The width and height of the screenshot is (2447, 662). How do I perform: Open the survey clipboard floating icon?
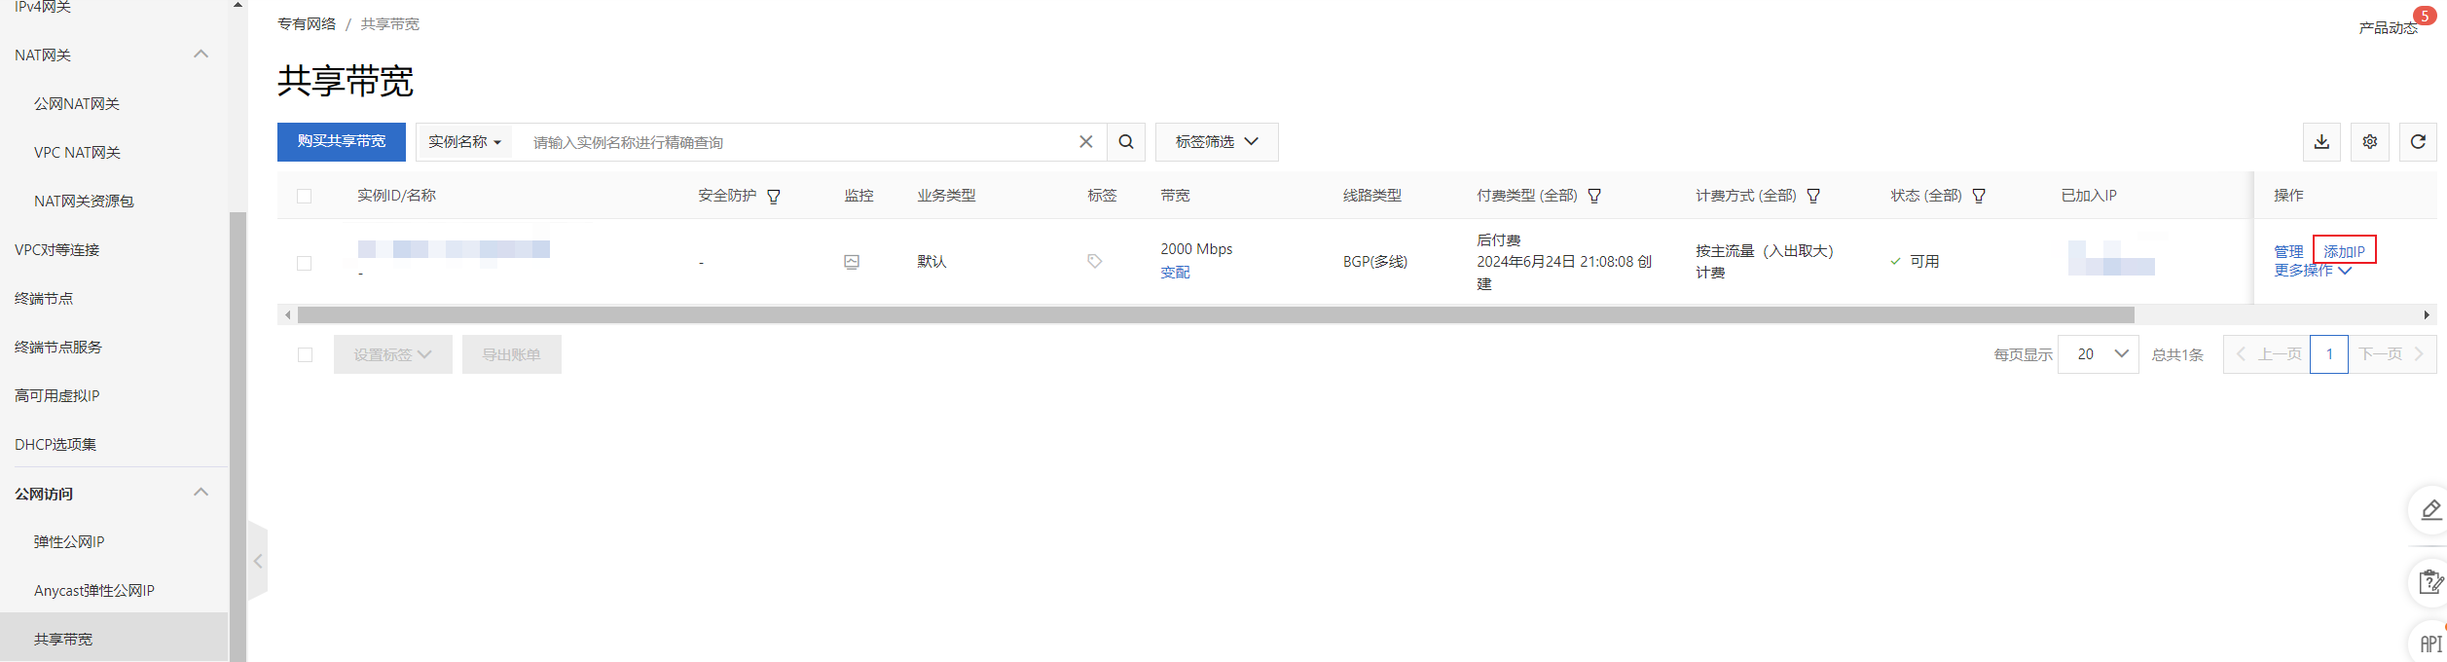coord(2430,583)
